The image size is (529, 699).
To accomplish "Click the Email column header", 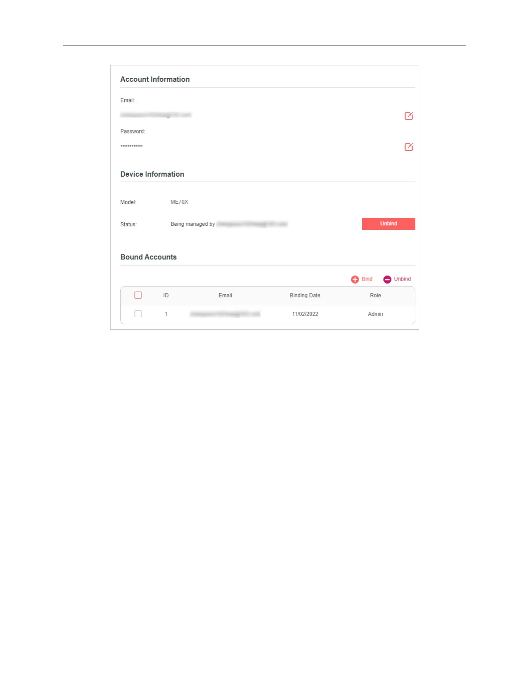I will (x=225, y=296).
